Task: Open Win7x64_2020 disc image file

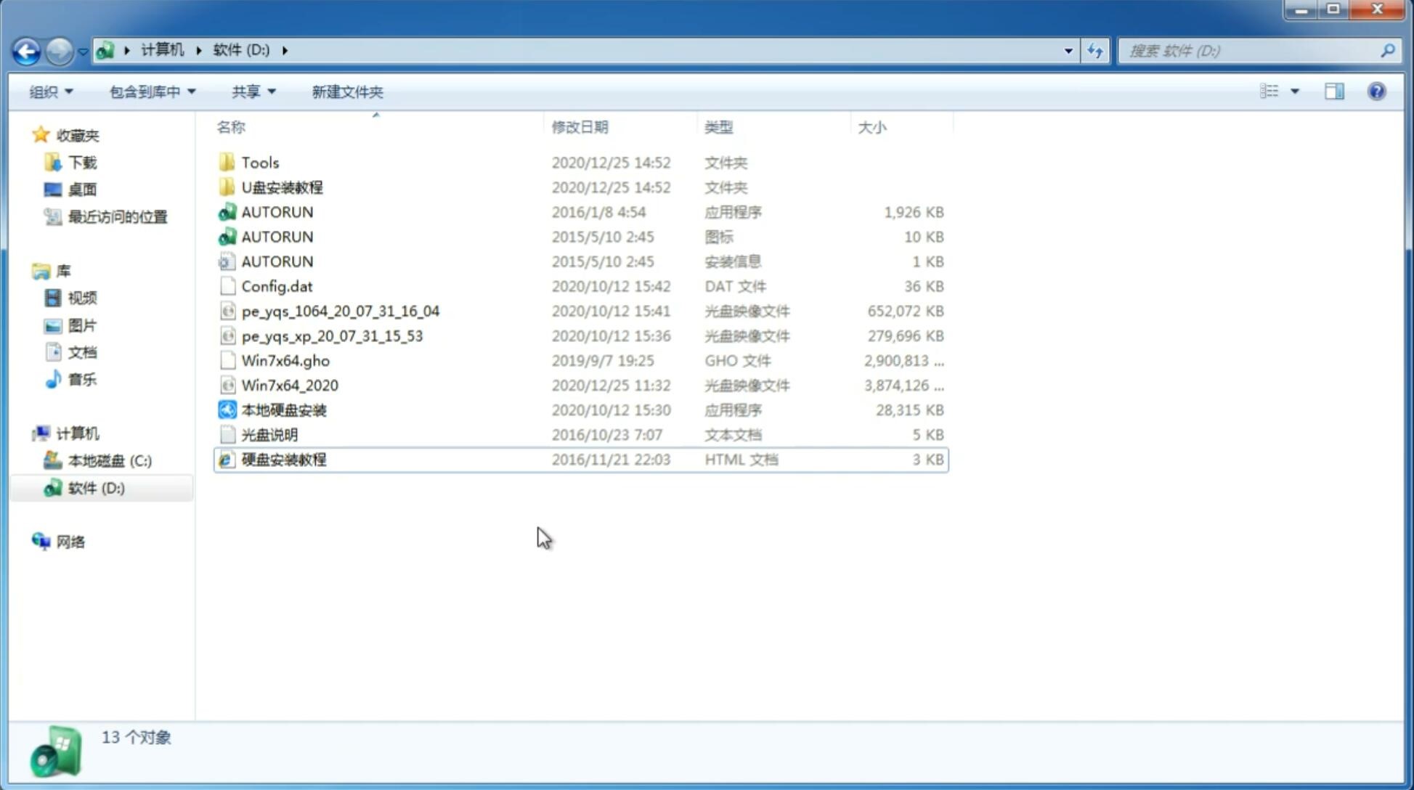Action: [289, 386]
